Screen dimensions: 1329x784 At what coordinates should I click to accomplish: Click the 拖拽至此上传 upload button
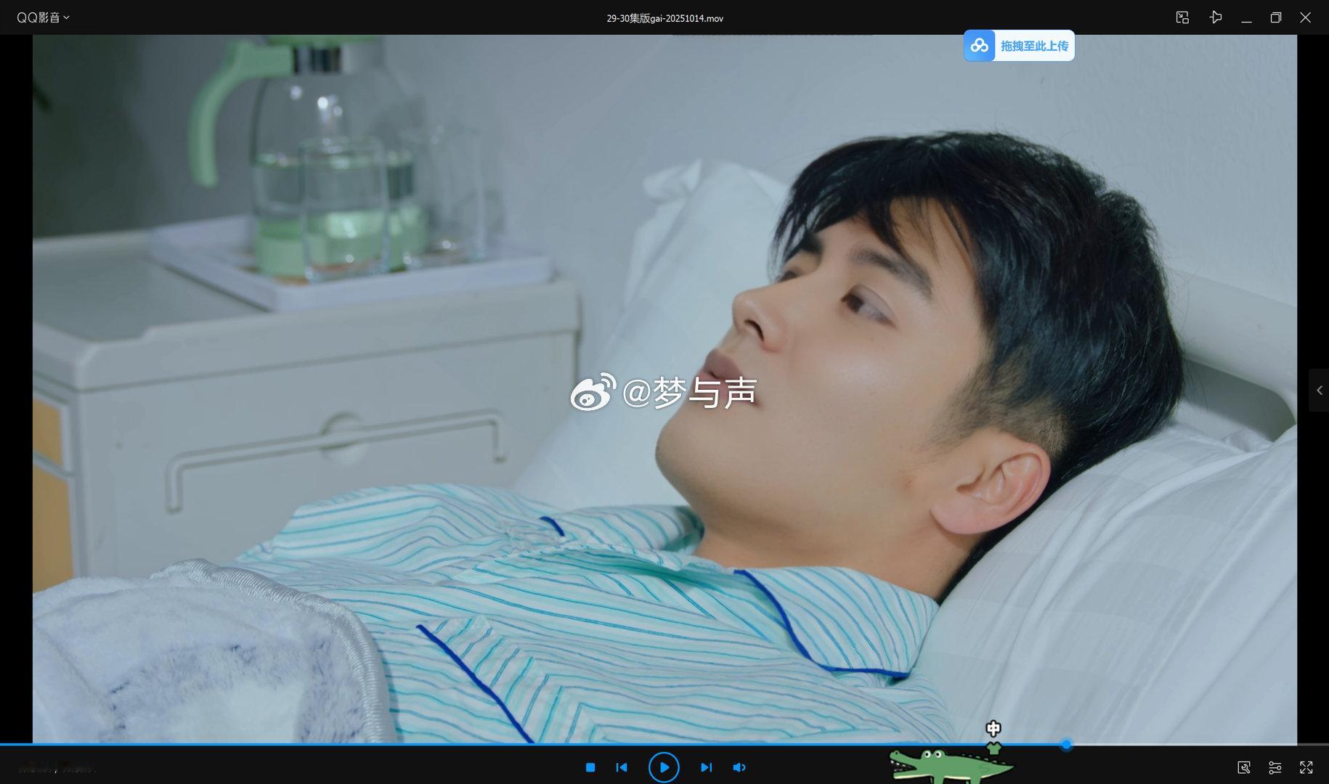click(1034, 45)
